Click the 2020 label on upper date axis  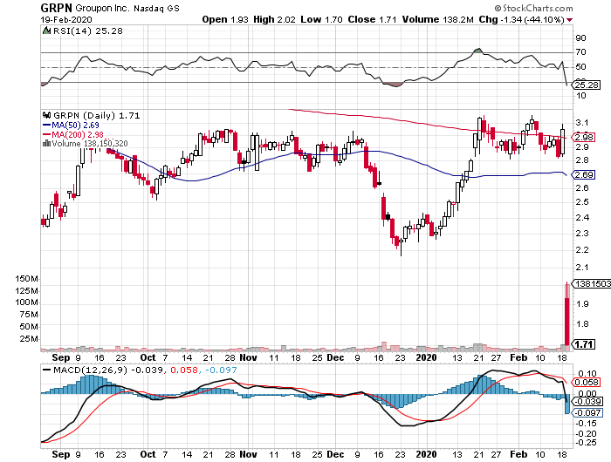point(426,357)
